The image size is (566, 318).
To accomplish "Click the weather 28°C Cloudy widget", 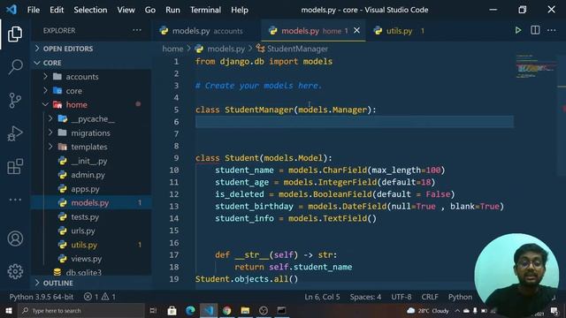I will click(x=428, y=311).
